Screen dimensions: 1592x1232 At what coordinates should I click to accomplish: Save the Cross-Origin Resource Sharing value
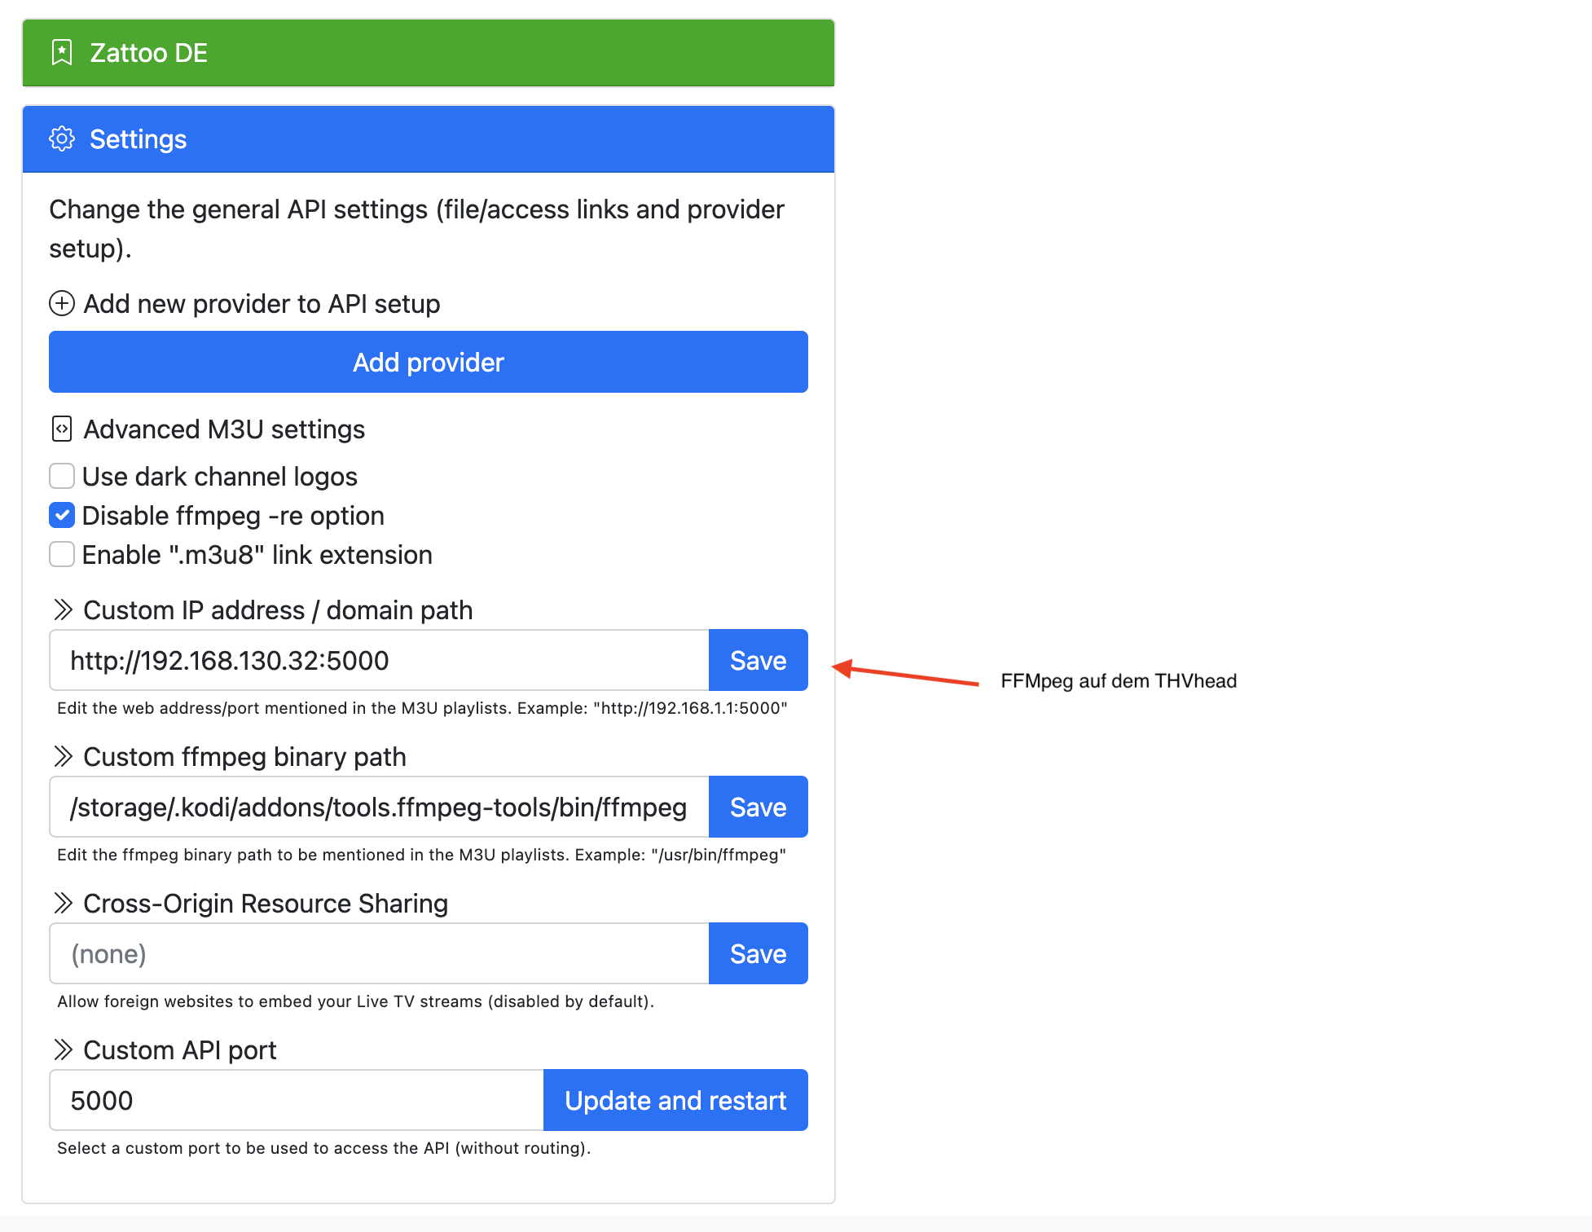759,953
